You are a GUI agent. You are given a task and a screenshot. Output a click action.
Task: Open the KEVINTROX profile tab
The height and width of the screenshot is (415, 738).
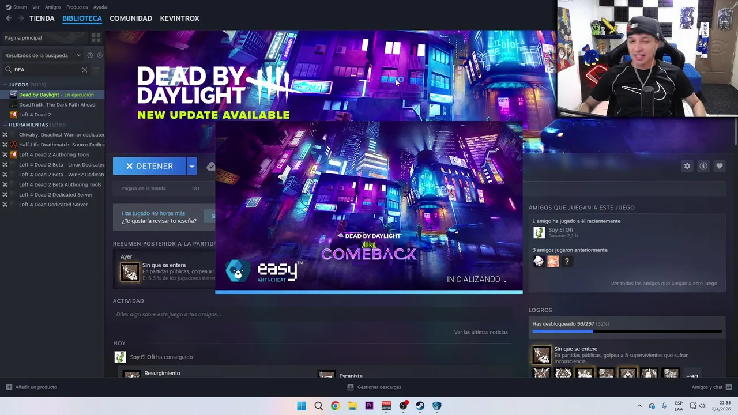pos(179,18)
